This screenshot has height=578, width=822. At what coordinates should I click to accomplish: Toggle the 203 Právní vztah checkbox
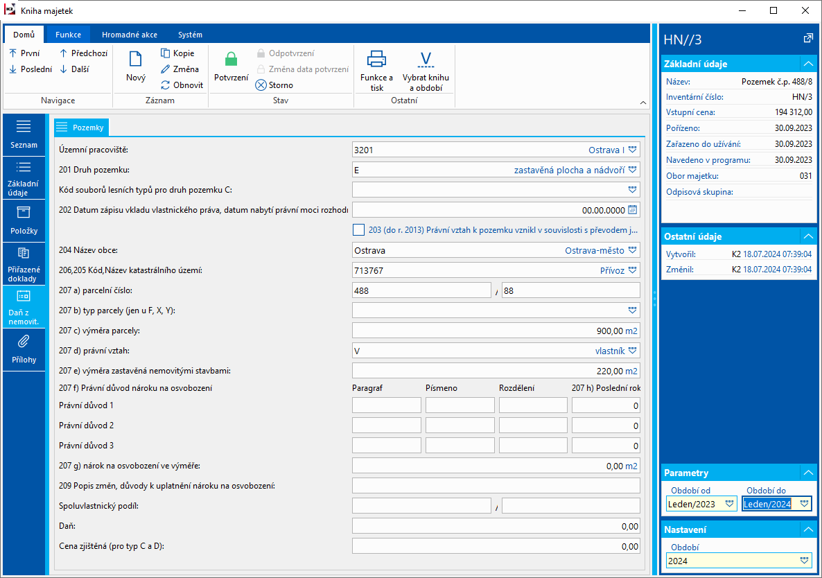358,230
